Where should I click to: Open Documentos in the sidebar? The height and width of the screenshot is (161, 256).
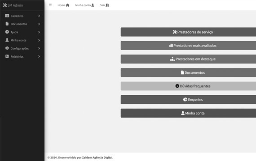click(22, 24)
